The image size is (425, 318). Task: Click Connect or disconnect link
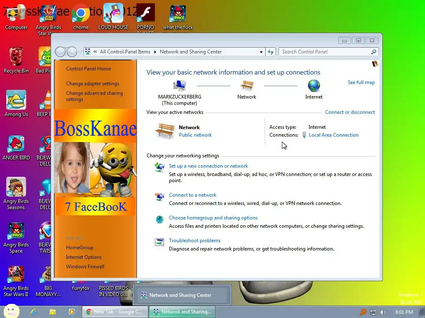pyautogui.click(x=349, y=112)
